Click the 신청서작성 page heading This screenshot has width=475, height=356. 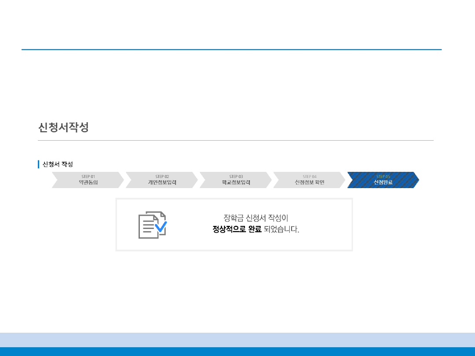[x=63, y=127]
